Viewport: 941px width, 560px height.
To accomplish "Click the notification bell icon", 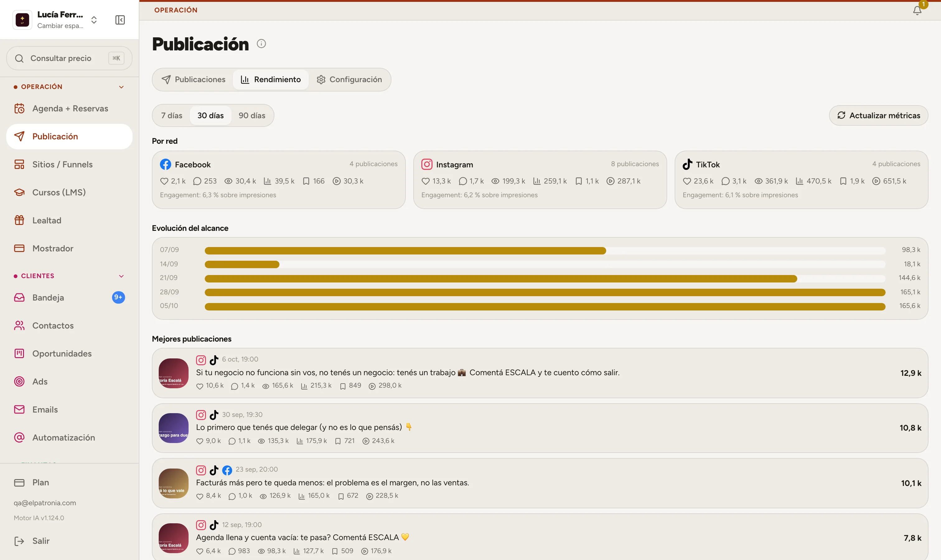I will (917, 10).
